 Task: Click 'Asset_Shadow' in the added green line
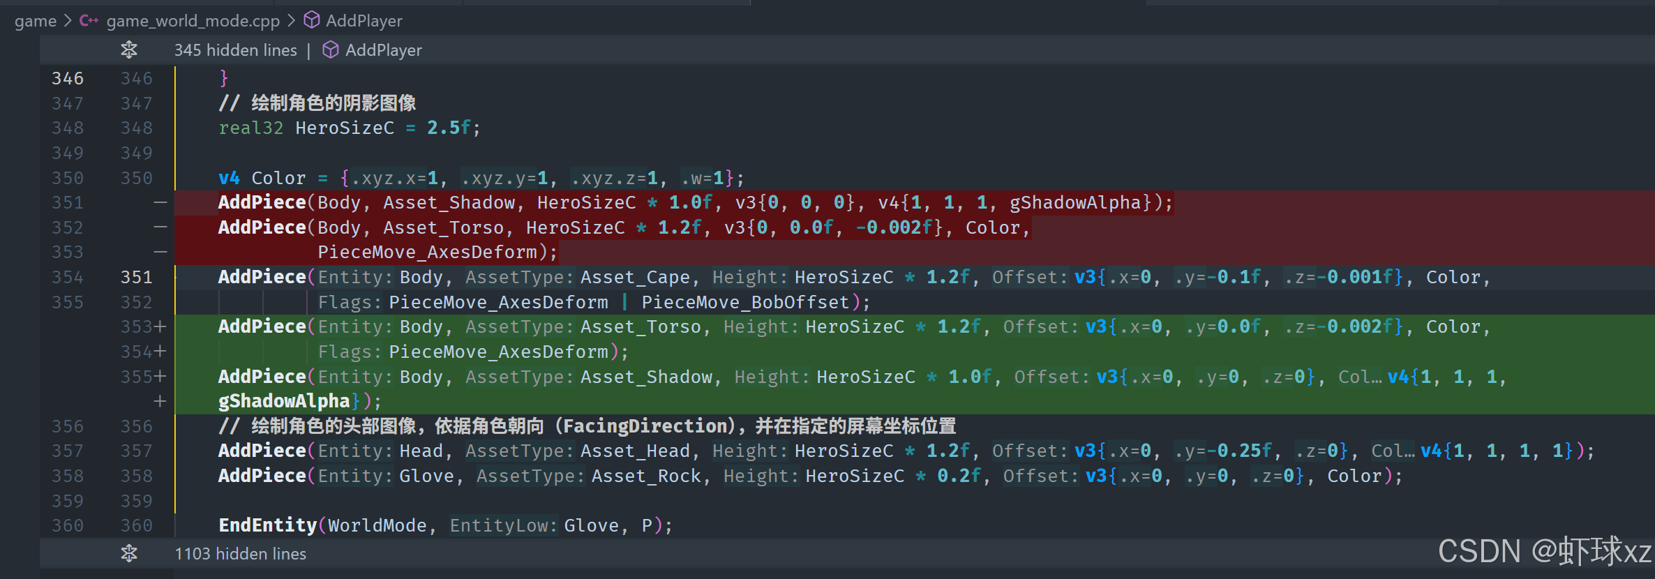(646, 377)
